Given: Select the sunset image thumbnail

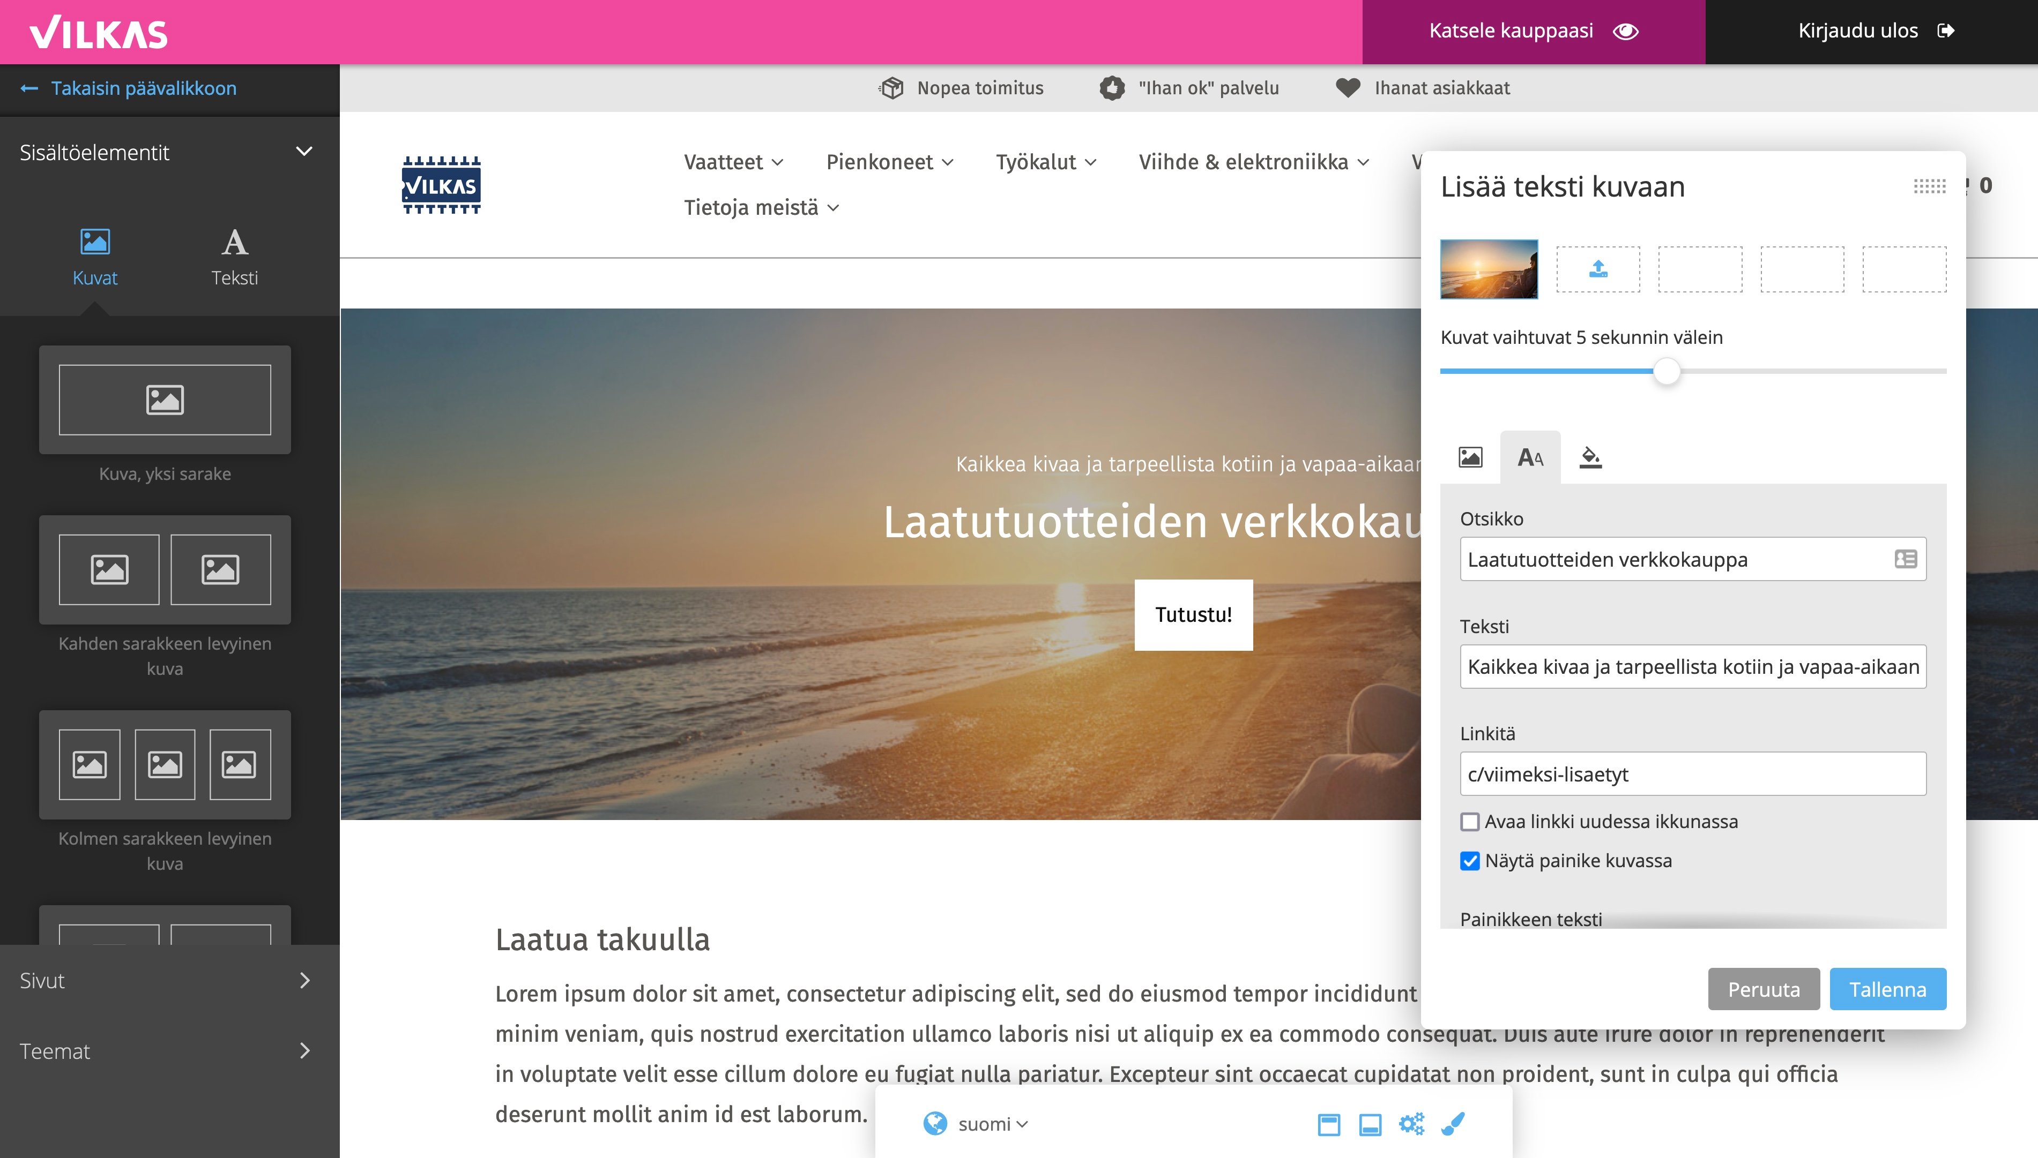Looking at the screenshot, I should click(x=1489, y=269).
